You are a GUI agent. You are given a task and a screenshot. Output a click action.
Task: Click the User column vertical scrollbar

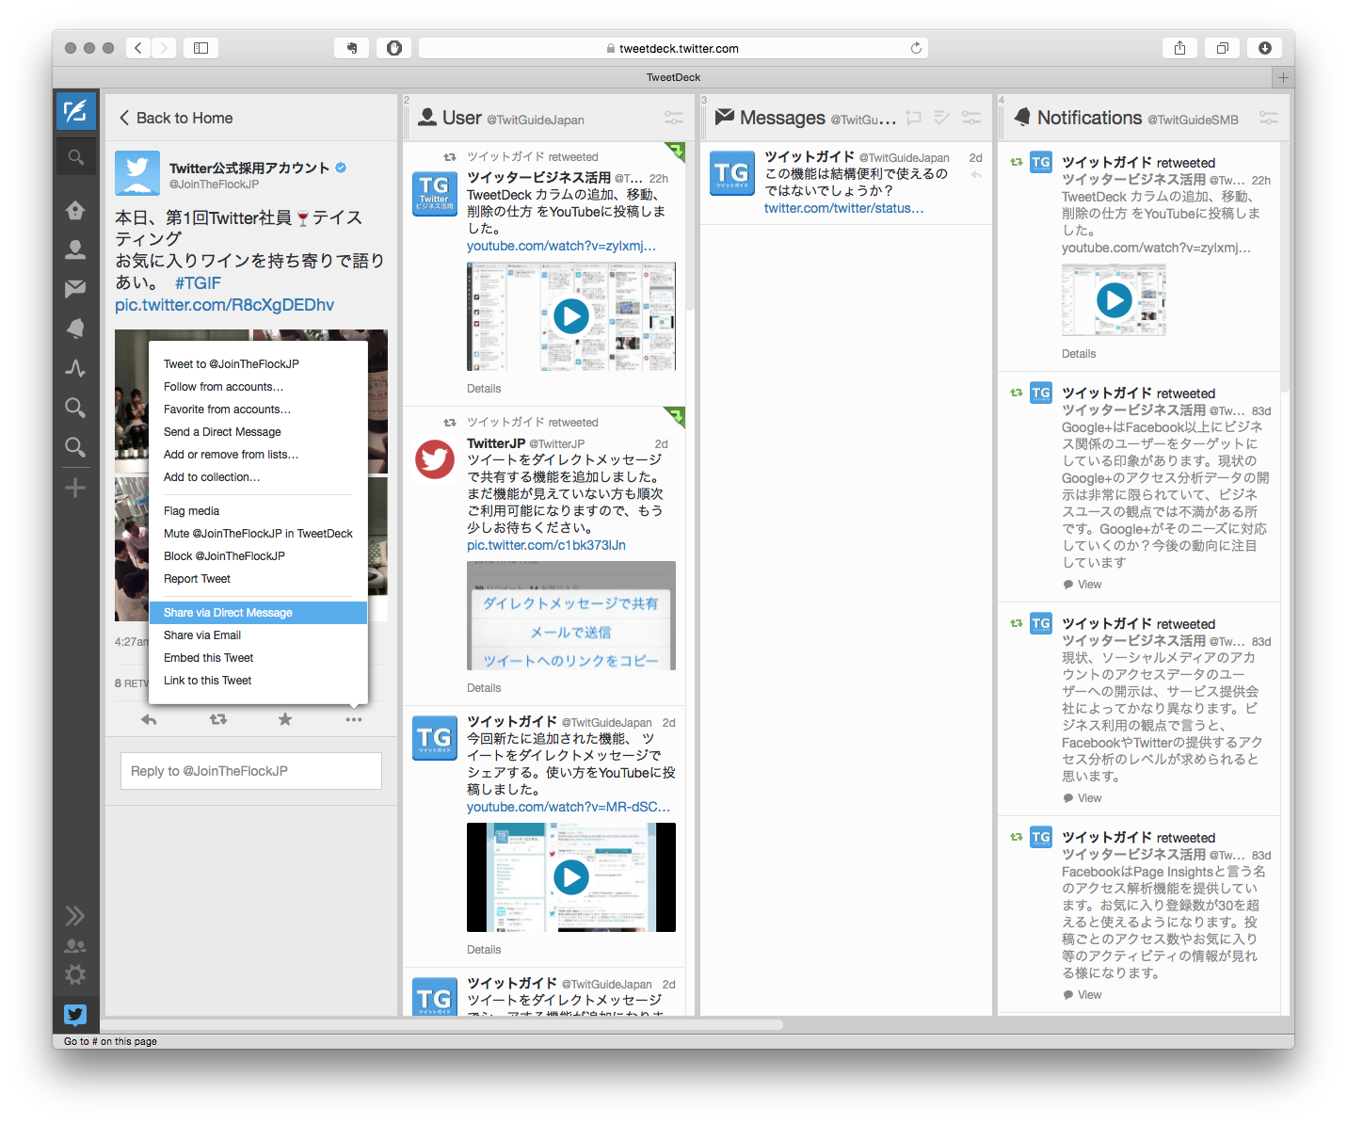690,226
